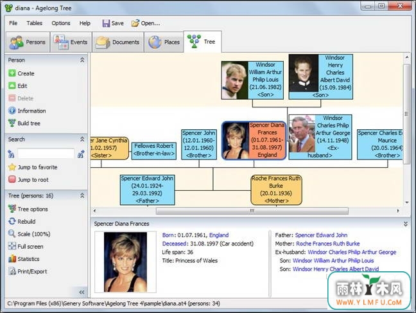Open mother Roche Frances Ruth Burke link
416x313 pixels.
328,244
